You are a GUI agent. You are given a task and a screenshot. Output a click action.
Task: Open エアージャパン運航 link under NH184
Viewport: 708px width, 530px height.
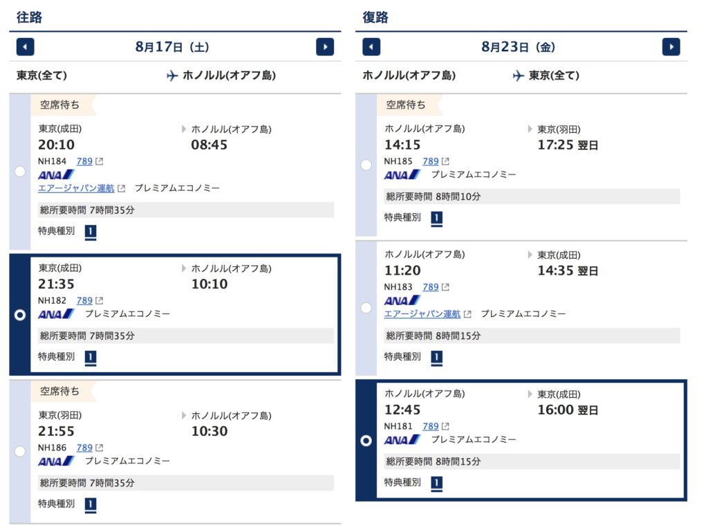tap(76, 188)
